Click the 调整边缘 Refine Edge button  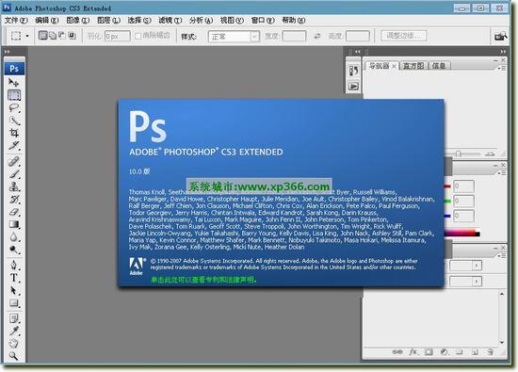tap(403, 36)
